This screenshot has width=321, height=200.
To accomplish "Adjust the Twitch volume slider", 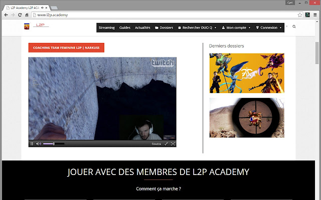I will [54, 143].
